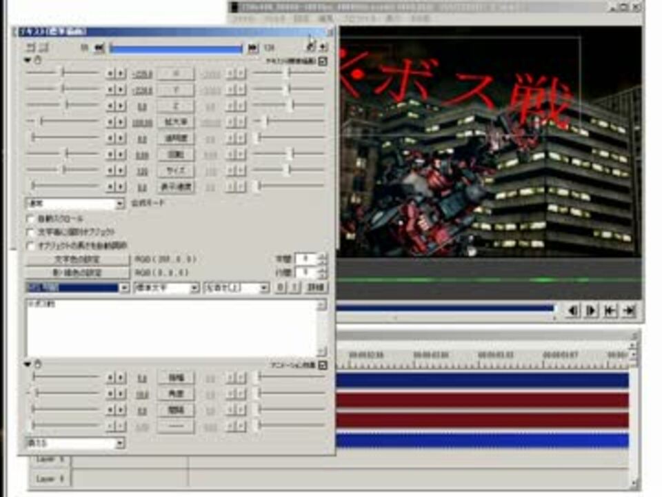Image resolution: width=662 pixels, height=497 pixels.
Task: Jump to object start frame button
Action: 99,48
